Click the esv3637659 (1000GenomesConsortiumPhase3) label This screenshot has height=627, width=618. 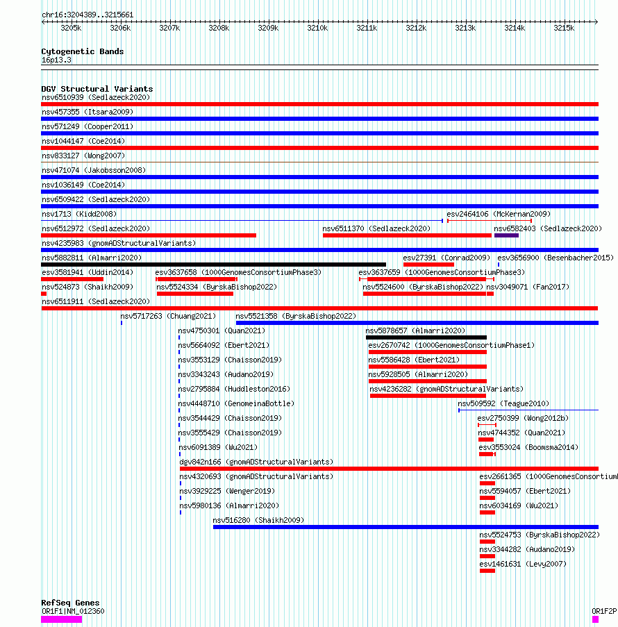442,273
